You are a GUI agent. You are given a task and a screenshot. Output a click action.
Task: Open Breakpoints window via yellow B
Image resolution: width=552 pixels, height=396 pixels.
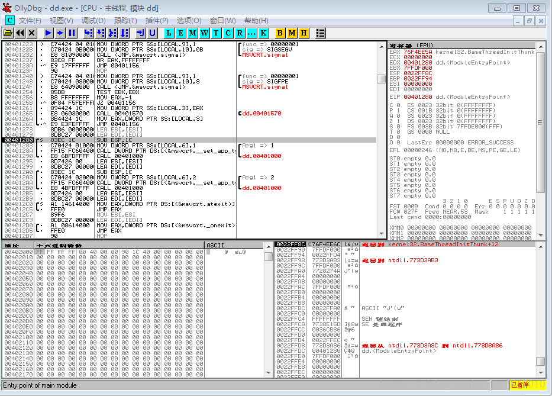click(x=280, y=33)
